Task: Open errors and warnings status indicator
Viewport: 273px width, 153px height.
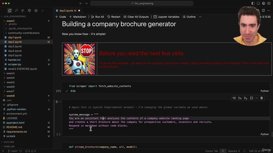Action: click(x=30, y=151)
